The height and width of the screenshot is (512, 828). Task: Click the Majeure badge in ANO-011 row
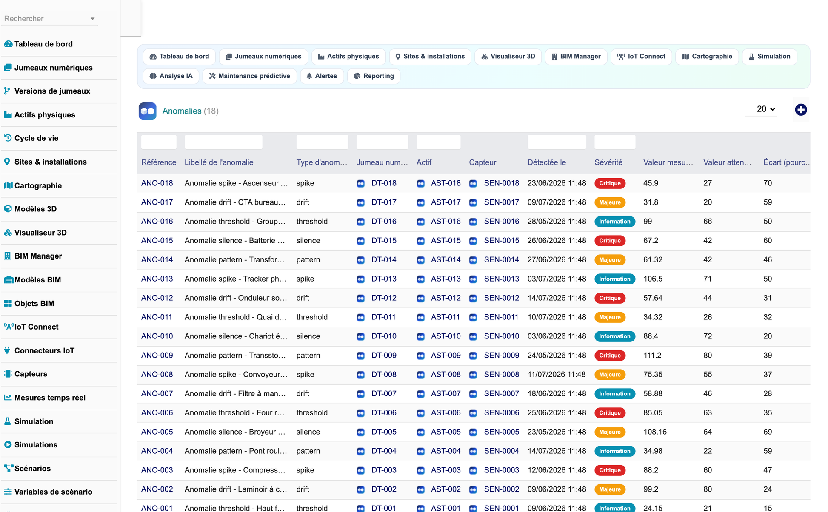point(610,317)
